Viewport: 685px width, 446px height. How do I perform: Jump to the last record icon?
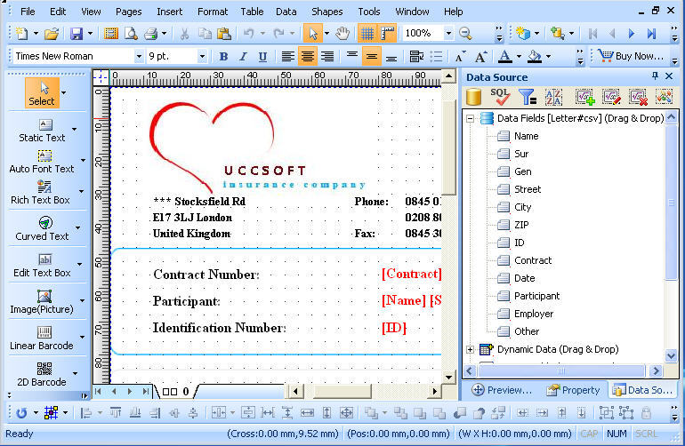coord(651,33)
